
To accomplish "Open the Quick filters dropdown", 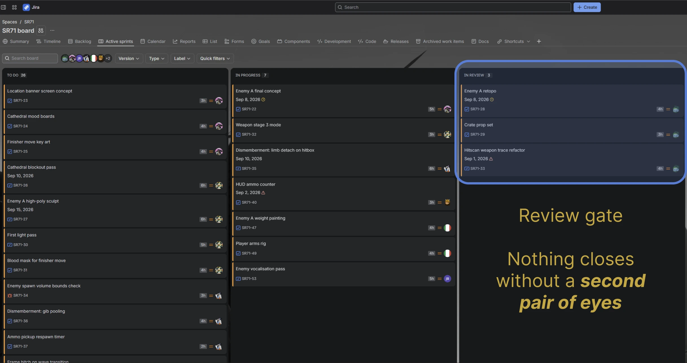I will 215,58.
